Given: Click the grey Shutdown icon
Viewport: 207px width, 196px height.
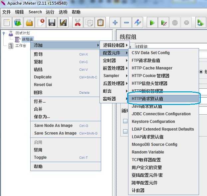Looking at the screenshot, I should tap(186, 22).
